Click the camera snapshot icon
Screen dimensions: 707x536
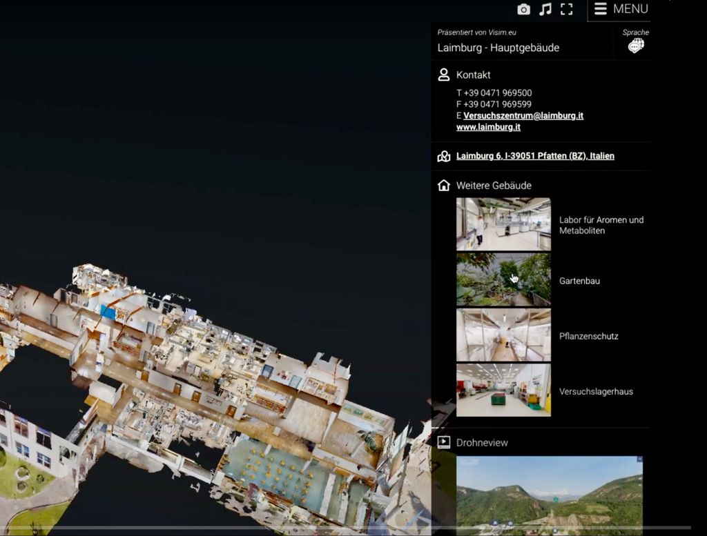pyautogui.click(x=524, y=9)
